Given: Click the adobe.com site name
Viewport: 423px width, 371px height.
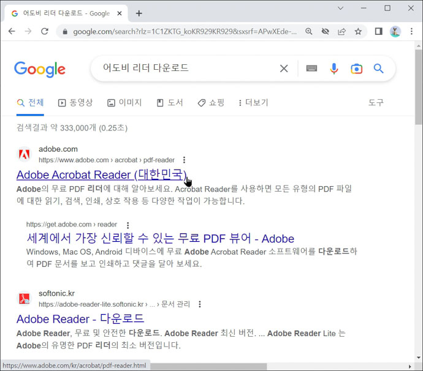Looking at the screenshot, I should coord(58,149).
